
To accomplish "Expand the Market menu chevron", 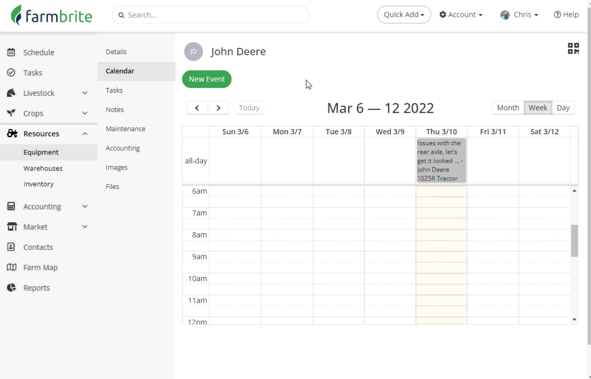I will (85, 226).
